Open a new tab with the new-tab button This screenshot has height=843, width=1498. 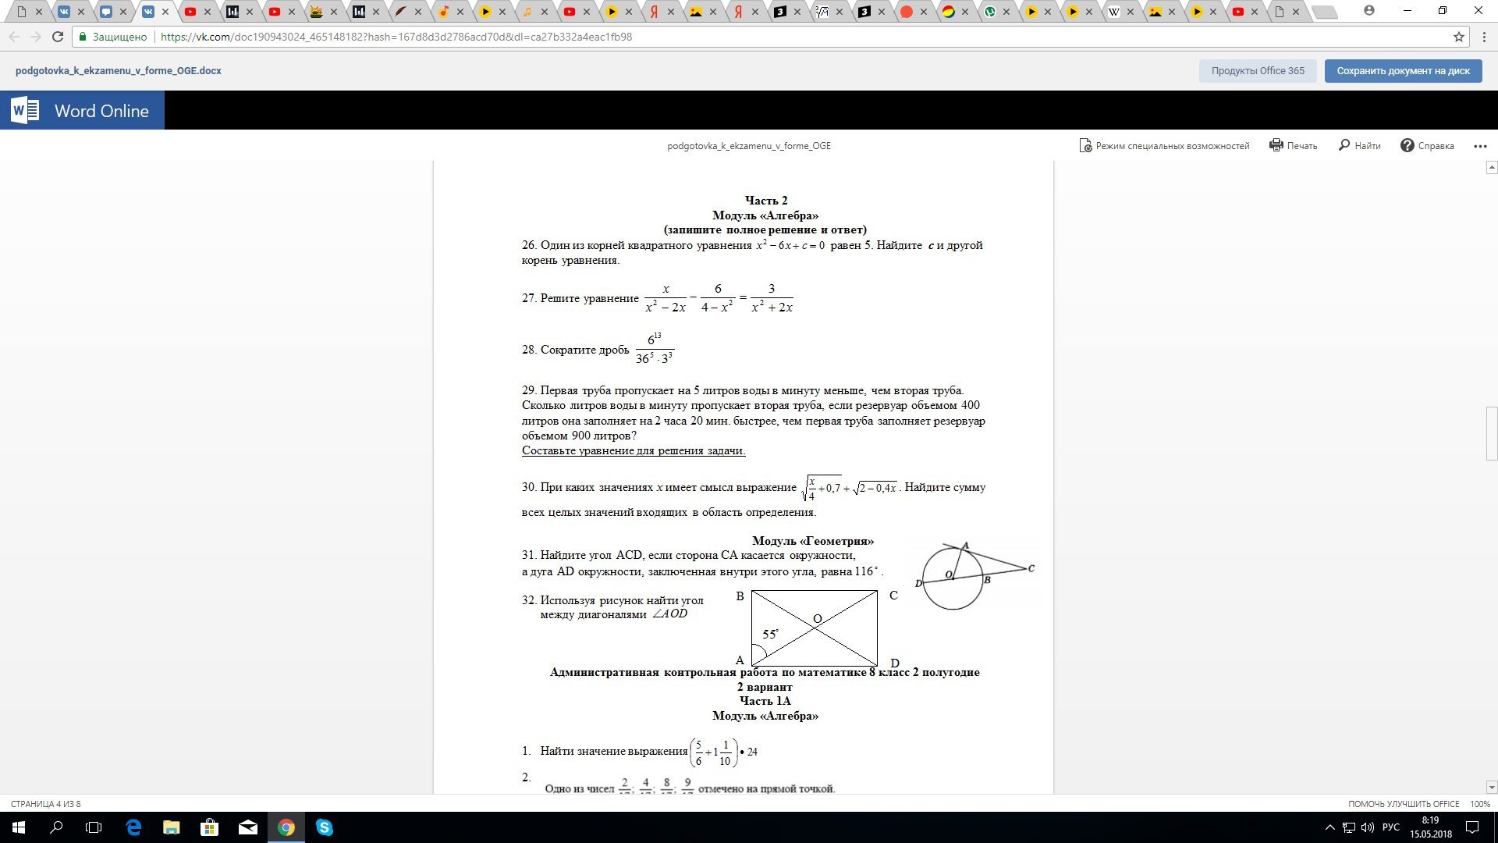(1324, 12)
